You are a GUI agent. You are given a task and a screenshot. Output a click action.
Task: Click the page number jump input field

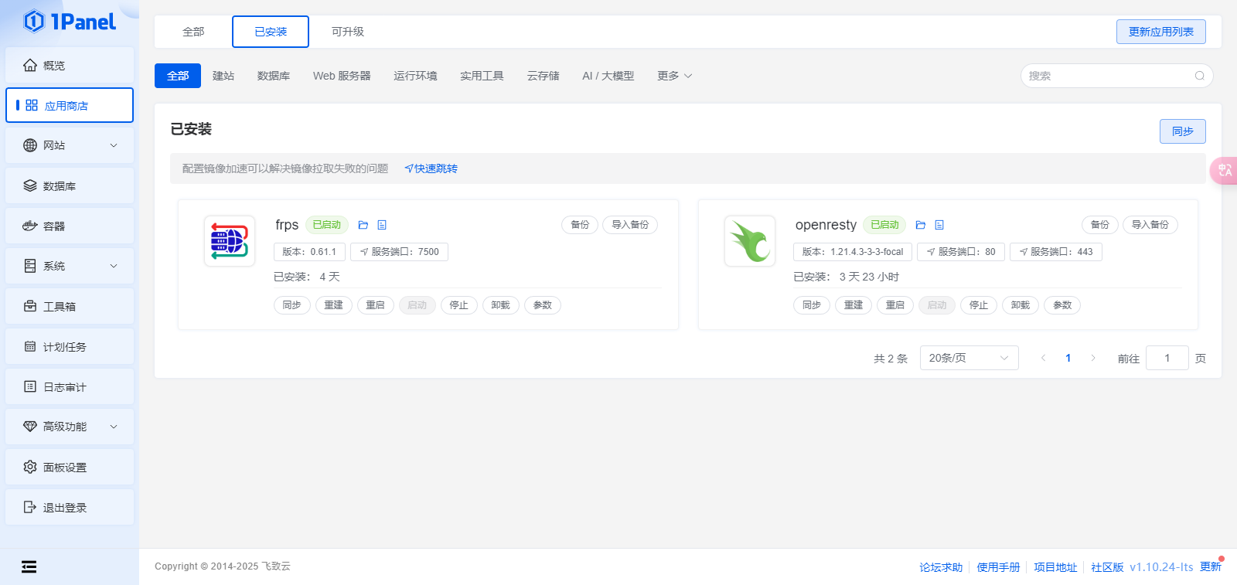1167,358
